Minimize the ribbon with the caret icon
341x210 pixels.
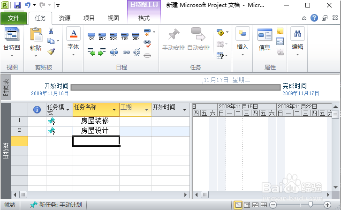(x=304, y=18)
